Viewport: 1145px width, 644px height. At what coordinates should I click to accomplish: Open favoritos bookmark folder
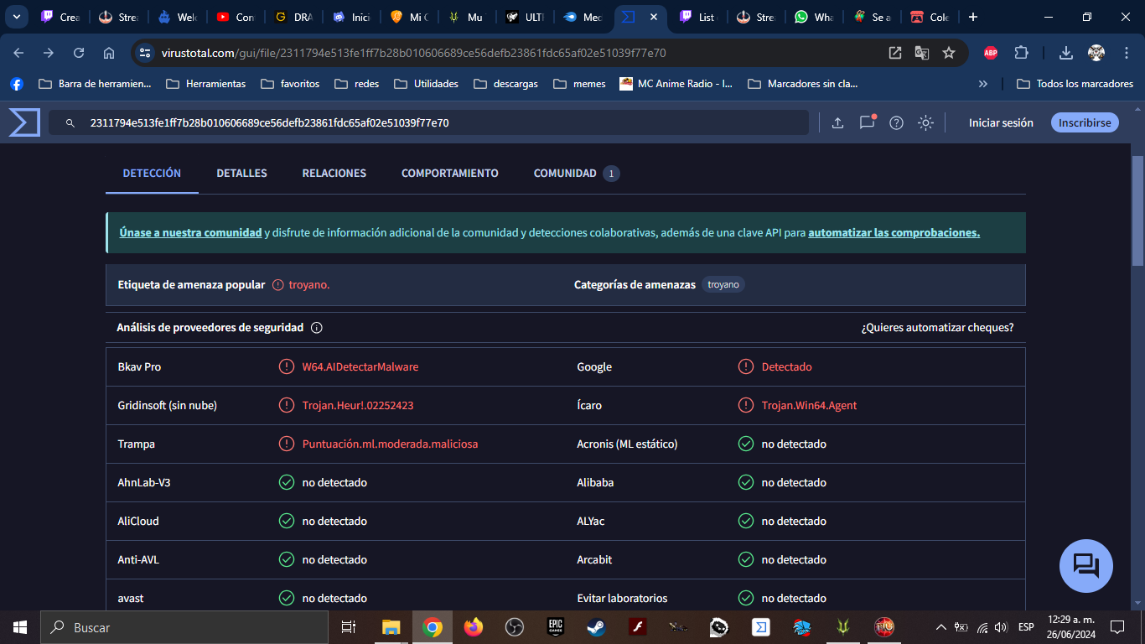coord(290,84)
